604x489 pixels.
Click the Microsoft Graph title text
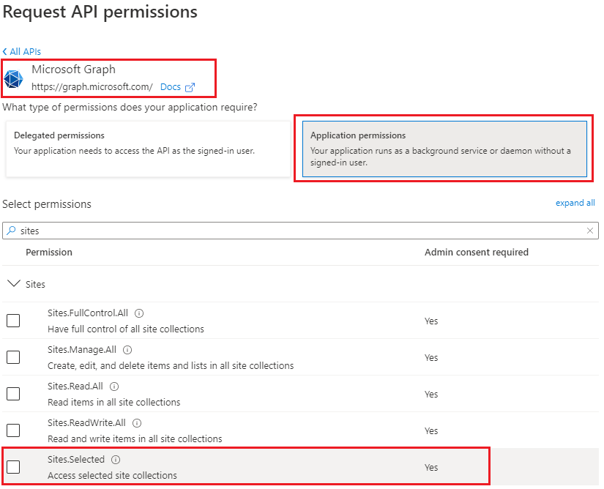point(73,70)
